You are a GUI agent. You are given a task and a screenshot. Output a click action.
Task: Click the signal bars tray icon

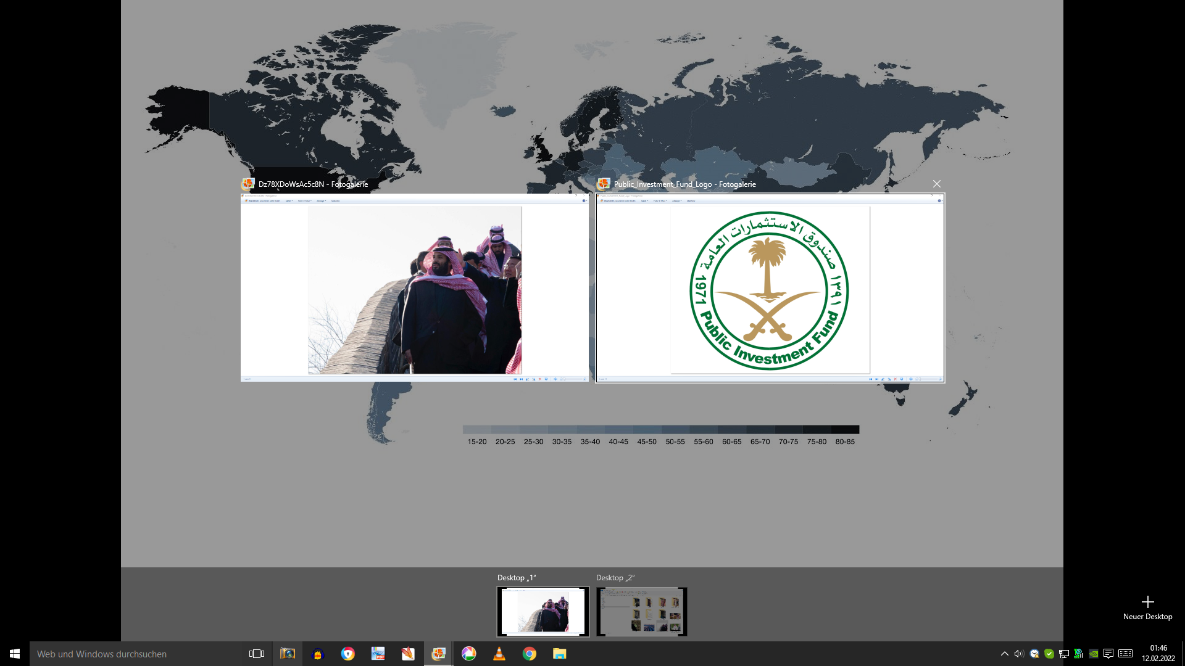coord(1079,654)
